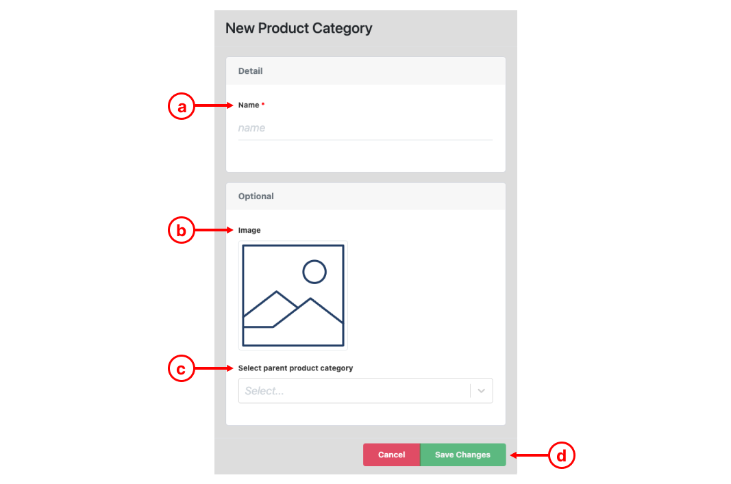Click the Optional section header

[366, 196]
